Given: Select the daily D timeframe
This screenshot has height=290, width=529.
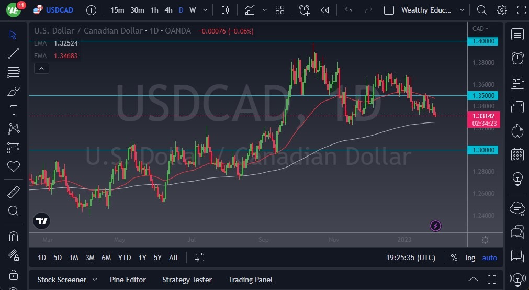Looking at the screenshot, I should pos(181,10).
